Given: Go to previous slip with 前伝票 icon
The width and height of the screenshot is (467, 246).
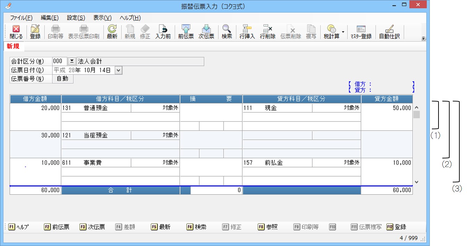Looking at the screenshot, I should (x=186, y=32).
